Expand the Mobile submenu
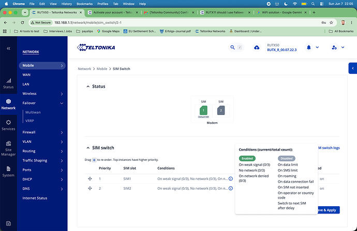The width and height of the screenshot is (357, 231). tap(62, 65)
